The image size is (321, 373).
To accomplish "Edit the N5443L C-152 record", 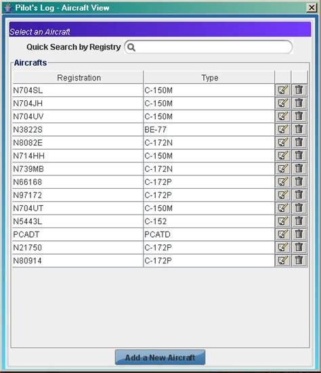I will point(282,221).
